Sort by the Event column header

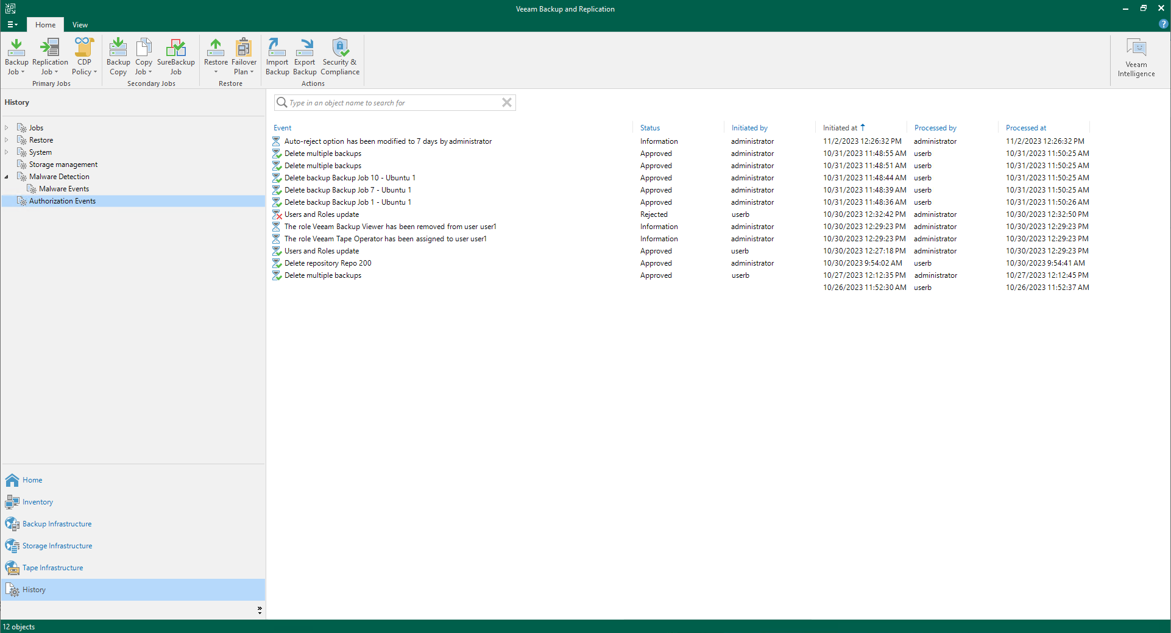coord(283,128)
